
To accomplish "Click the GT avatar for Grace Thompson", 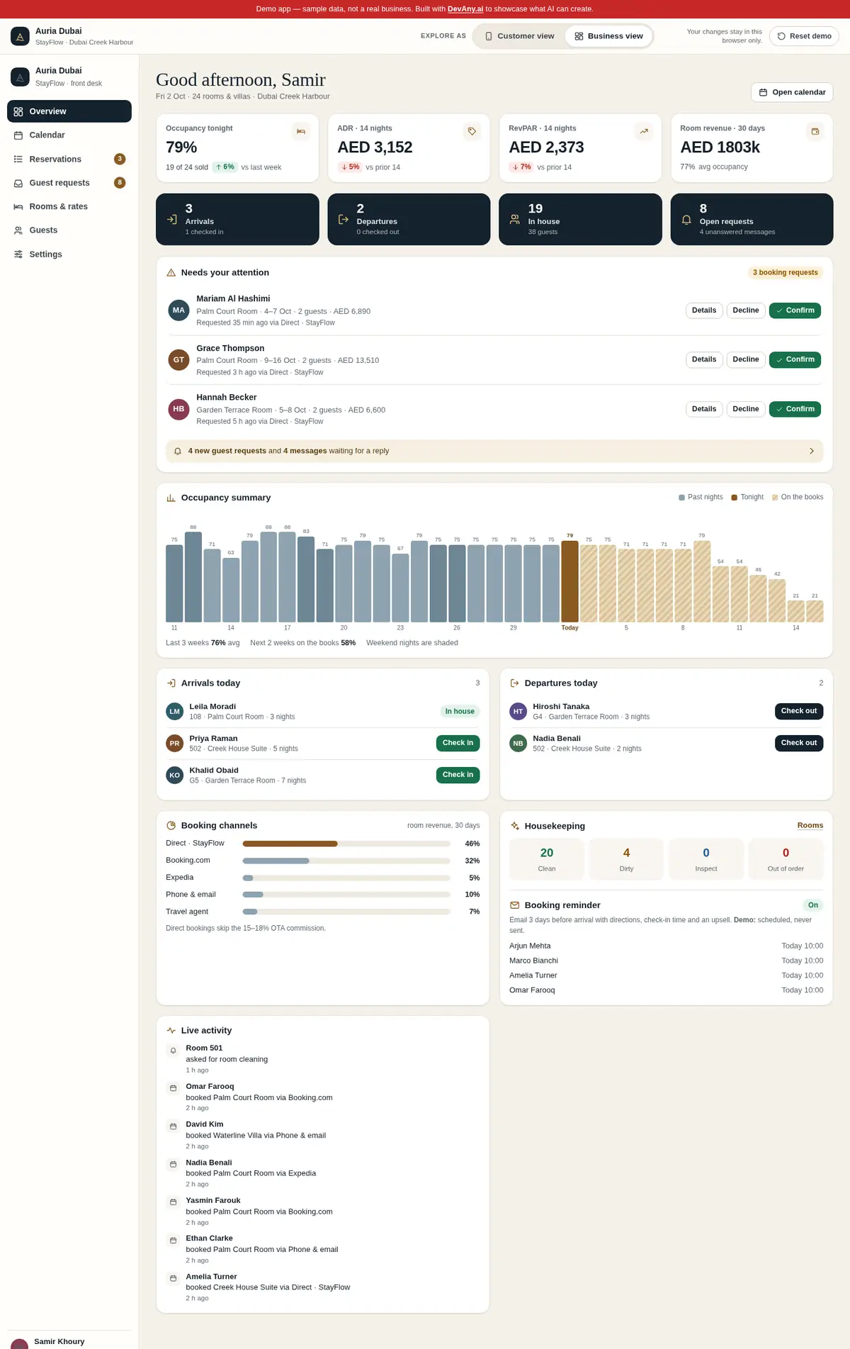I will pyautogui.click(x=178, y=360).
